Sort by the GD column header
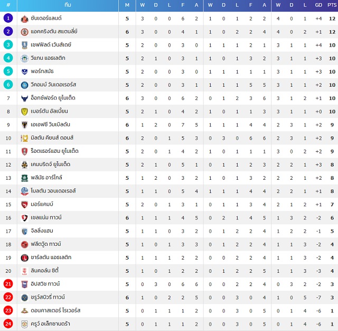 (x=318, y=5)
